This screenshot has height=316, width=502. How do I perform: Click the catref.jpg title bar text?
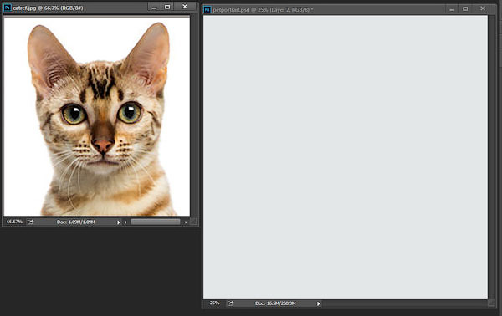48,8
